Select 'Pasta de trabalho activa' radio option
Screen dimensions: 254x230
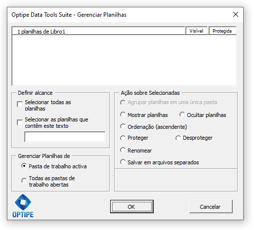pos(24,166)
